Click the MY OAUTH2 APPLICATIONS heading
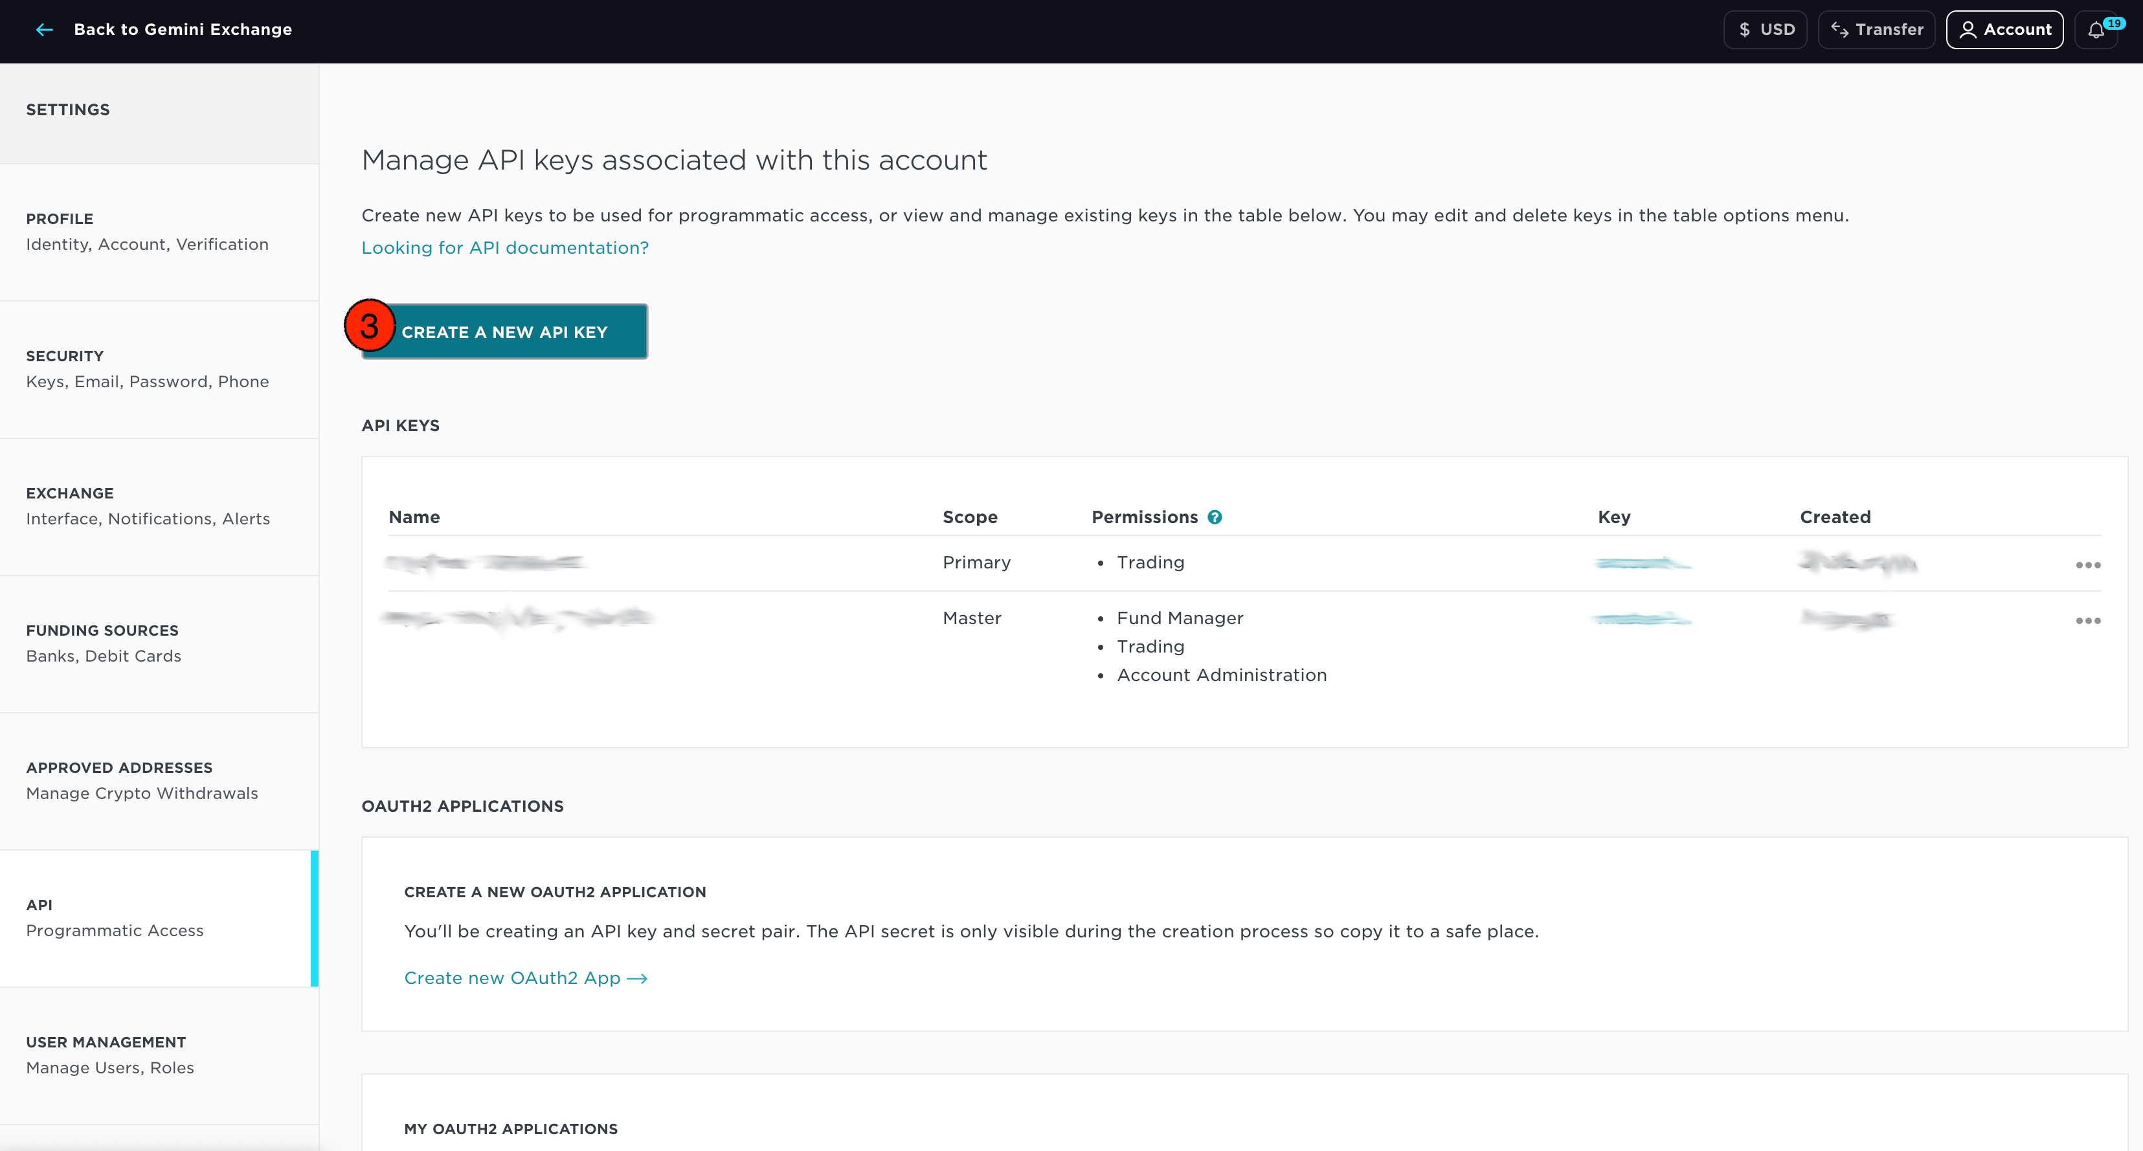 (x=511, y=1128)
